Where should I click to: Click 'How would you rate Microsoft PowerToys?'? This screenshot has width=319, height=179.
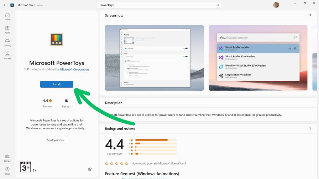(159, 163)
